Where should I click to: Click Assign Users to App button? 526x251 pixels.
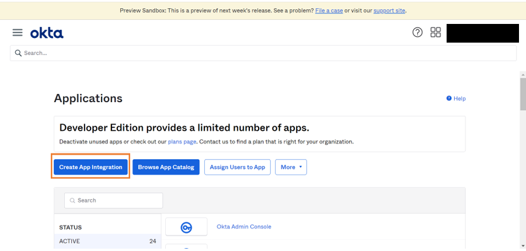(237, 167)
